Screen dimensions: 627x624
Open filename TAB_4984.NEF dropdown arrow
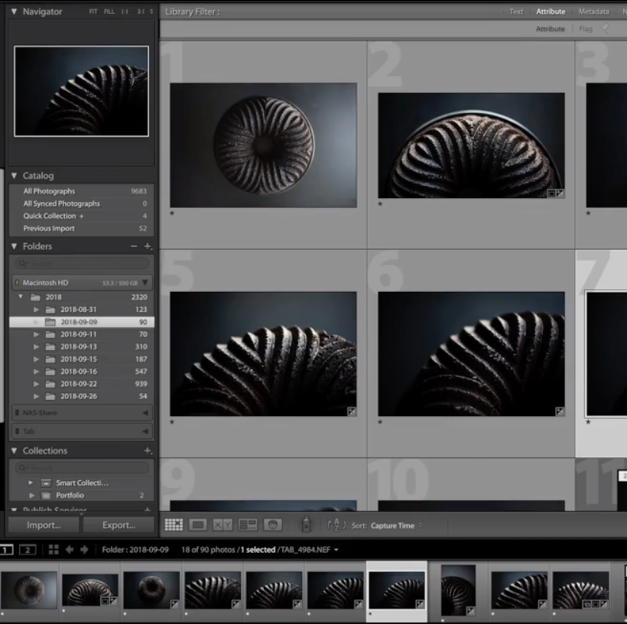point(336,550)
